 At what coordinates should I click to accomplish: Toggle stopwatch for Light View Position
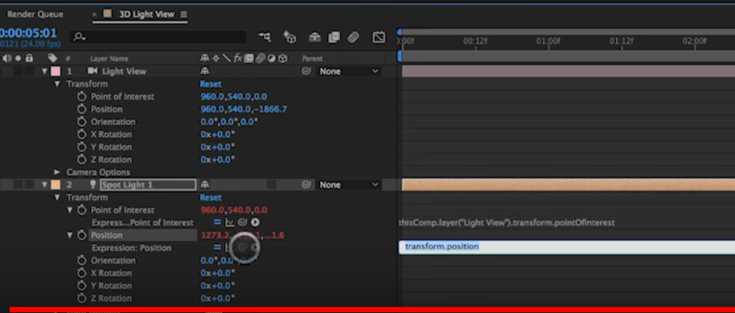point(82,109)
